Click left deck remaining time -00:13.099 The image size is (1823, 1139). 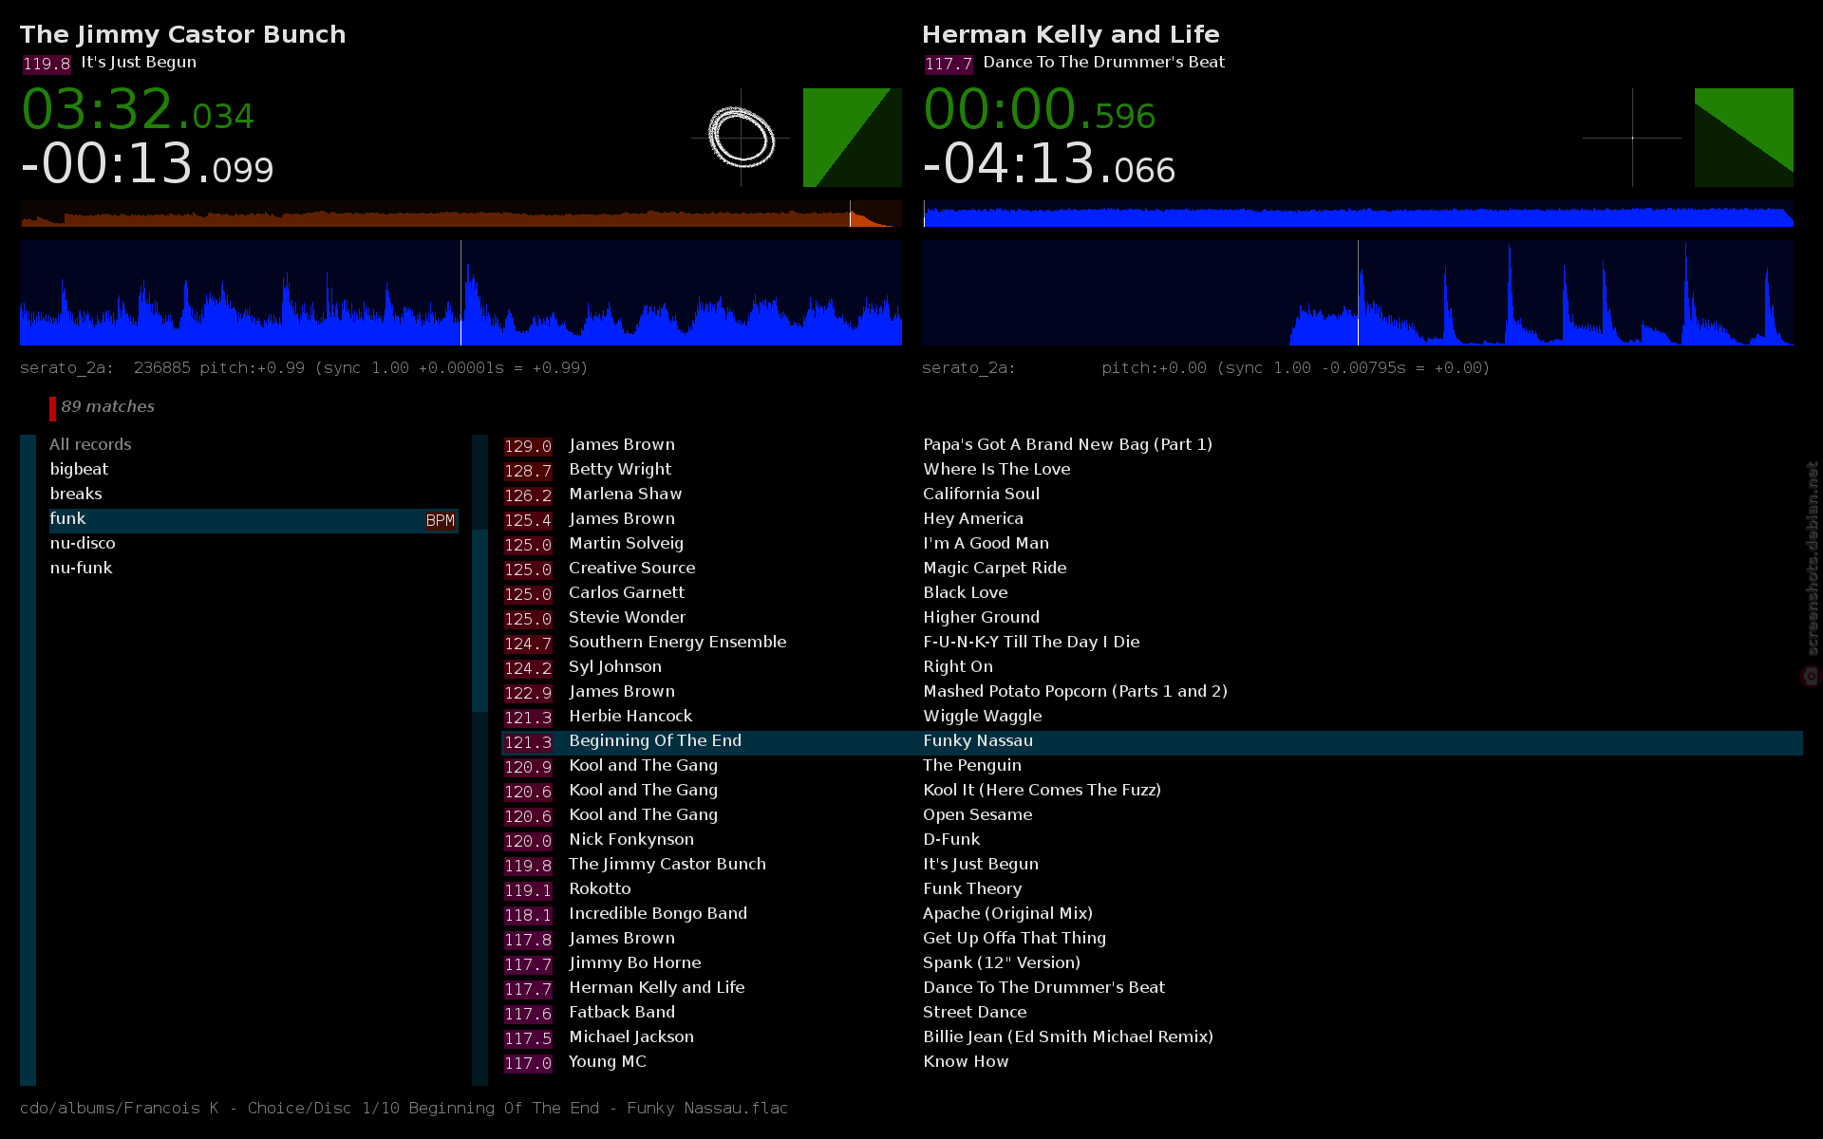click(147, 163)
